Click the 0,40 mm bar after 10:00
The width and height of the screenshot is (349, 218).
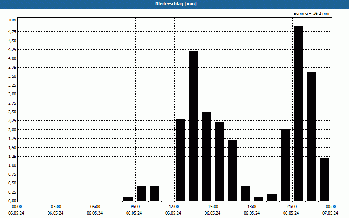tap(154, 194)
